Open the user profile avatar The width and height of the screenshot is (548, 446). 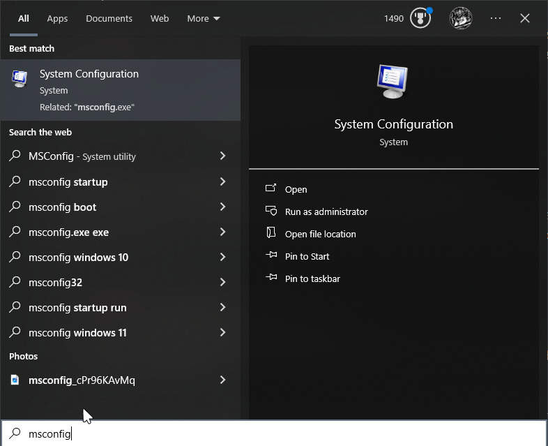[x=461, y=18]
